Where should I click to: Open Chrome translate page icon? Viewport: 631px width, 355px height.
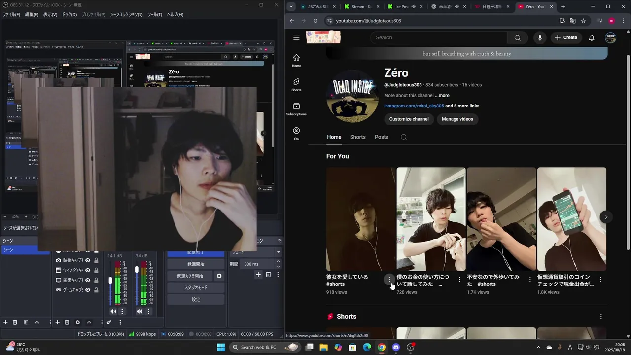[572, 21]
